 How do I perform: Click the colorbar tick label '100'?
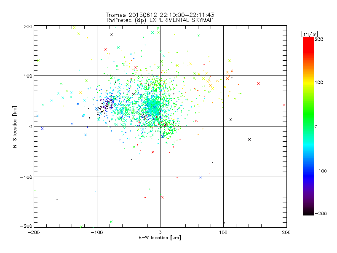coord(319,82)
